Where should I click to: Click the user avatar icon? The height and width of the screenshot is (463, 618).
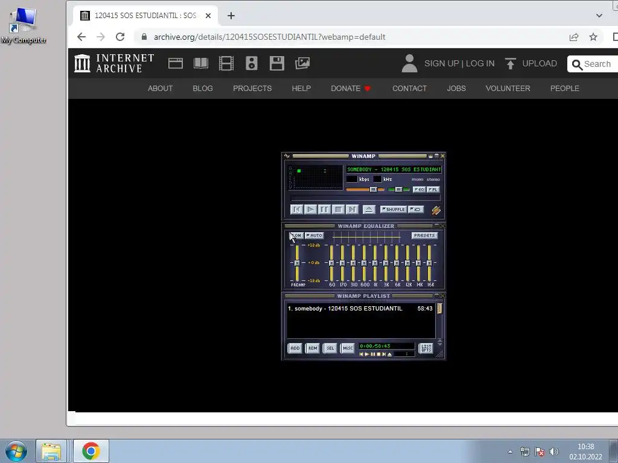tap(410, 63)
